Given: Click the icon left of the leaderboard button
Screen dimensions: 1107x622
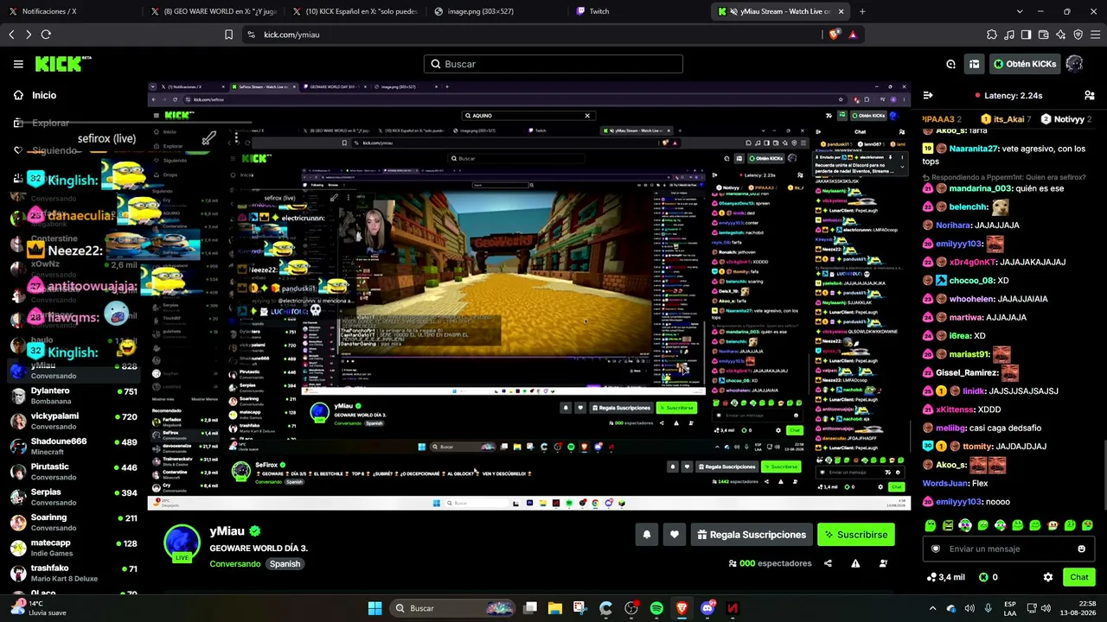Looking at the screenshot, I should (x=950, y=64).
